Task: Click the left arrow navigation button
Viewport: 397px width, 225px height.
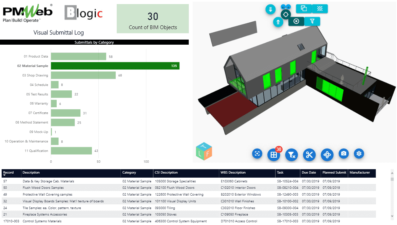Action: click(283, 7)
